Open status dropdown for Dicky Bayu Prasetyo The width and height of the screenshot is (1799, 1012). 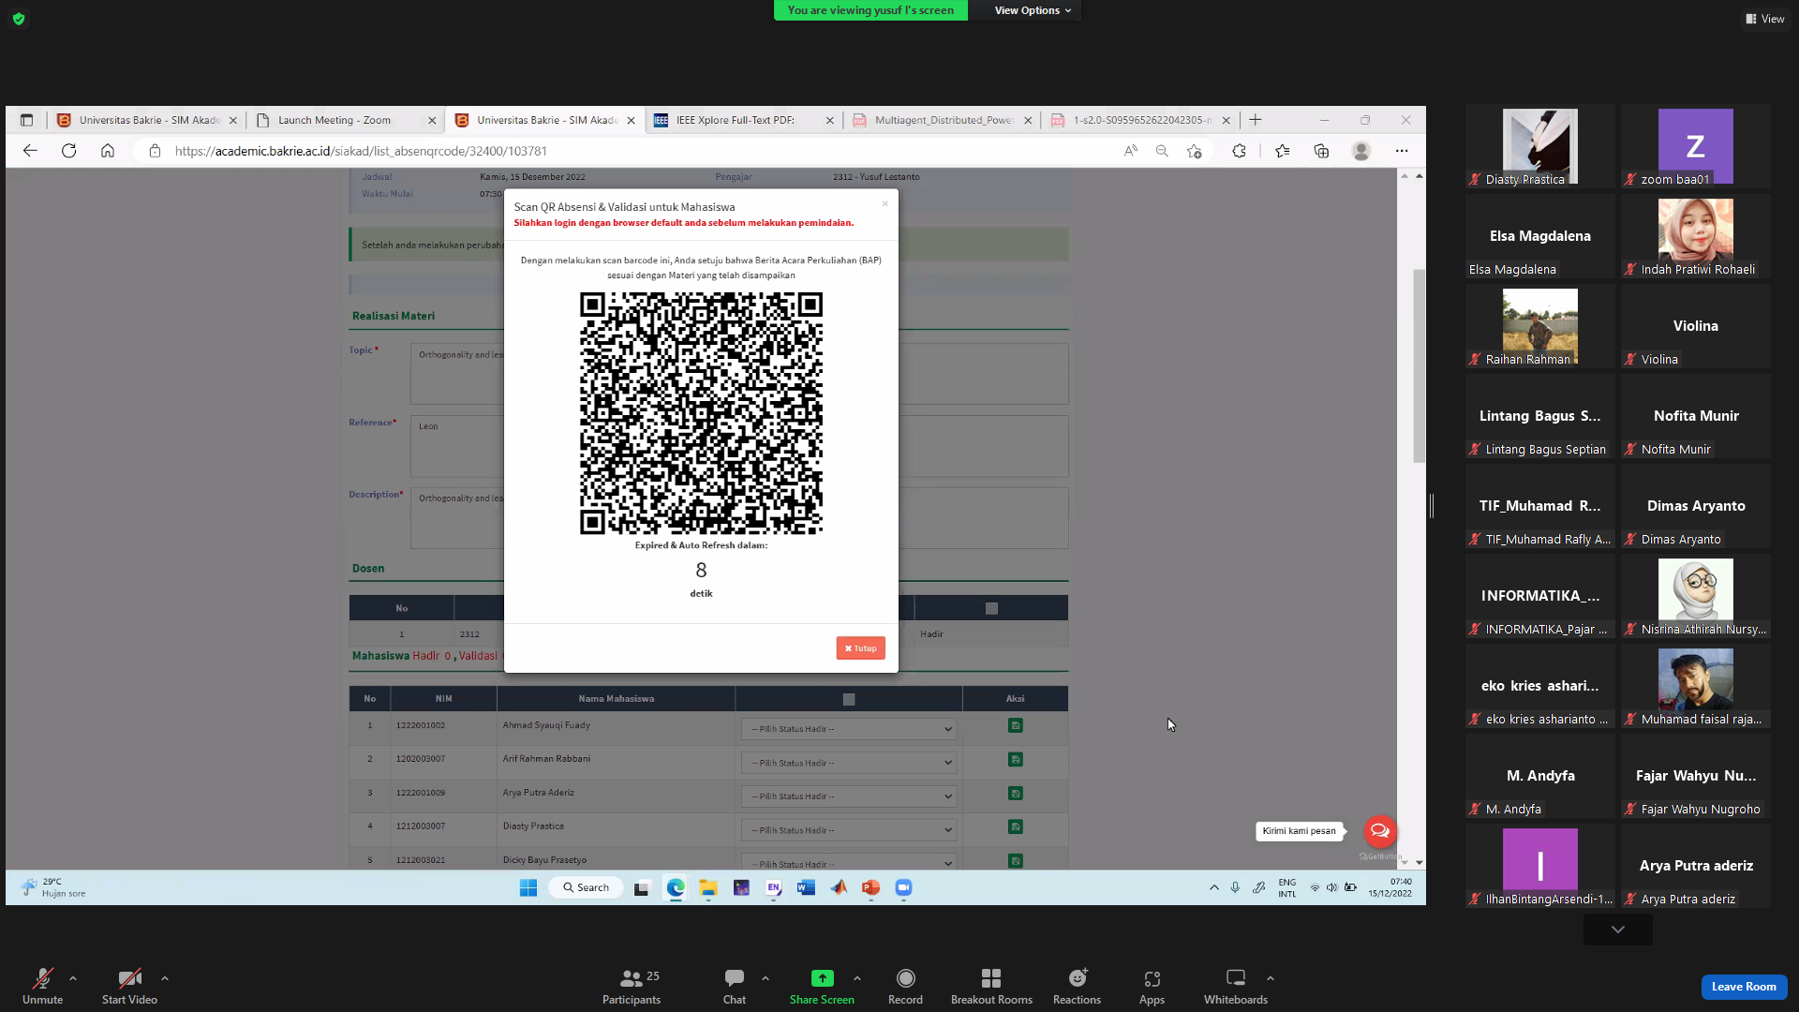click(849, 863)
